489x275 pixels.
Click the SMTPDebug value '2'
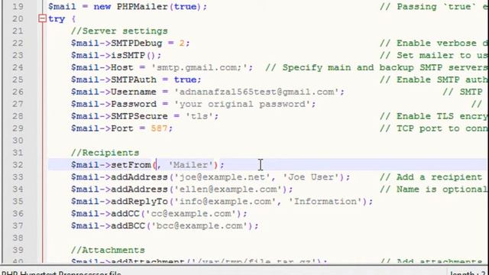click(x=182, y=43)
